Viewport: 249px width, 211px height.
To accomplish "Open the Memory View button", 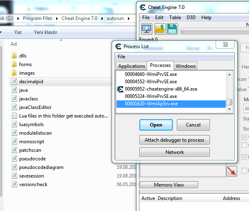I will point(169,185).
